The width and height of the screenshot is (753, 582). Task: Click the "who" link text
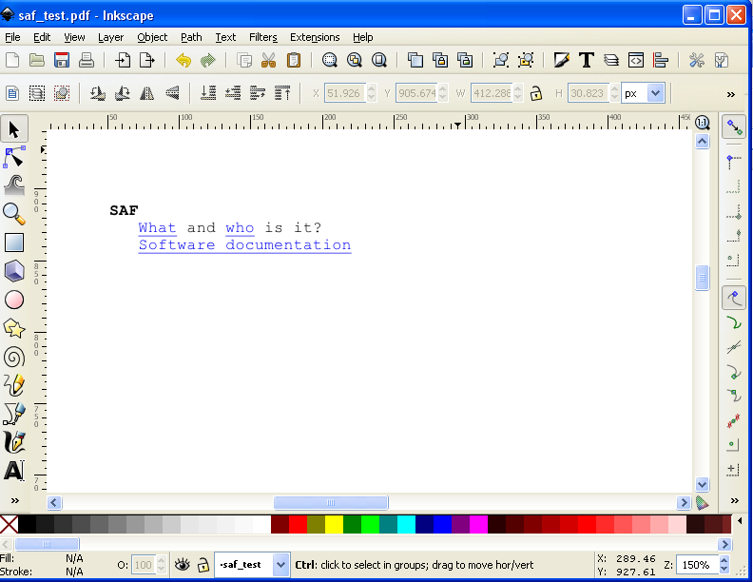tap(240, 227)
